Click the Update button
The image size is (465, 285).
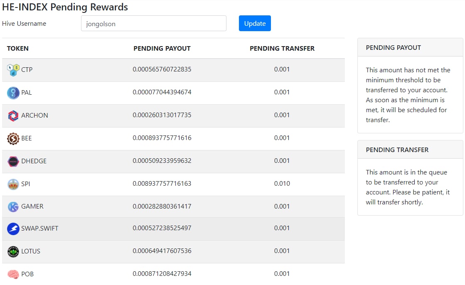[x=255, y=23]
